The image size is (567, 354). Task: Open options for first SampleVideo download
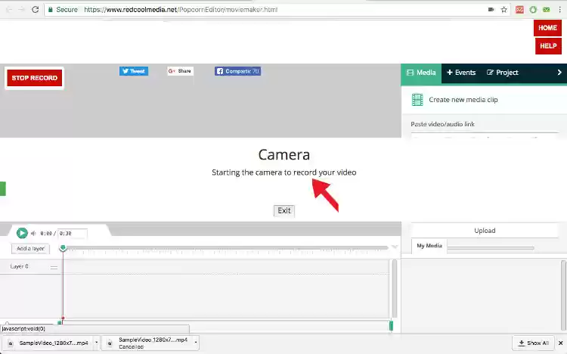[x=96, y=343]
